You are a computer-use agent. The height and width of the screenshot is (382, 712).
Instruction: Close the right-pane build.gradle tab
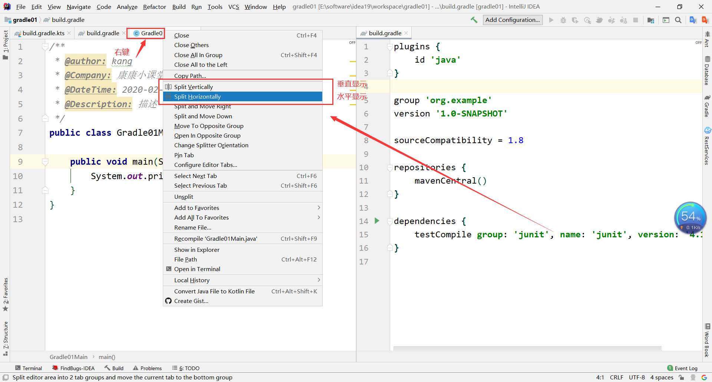point(406,33)
